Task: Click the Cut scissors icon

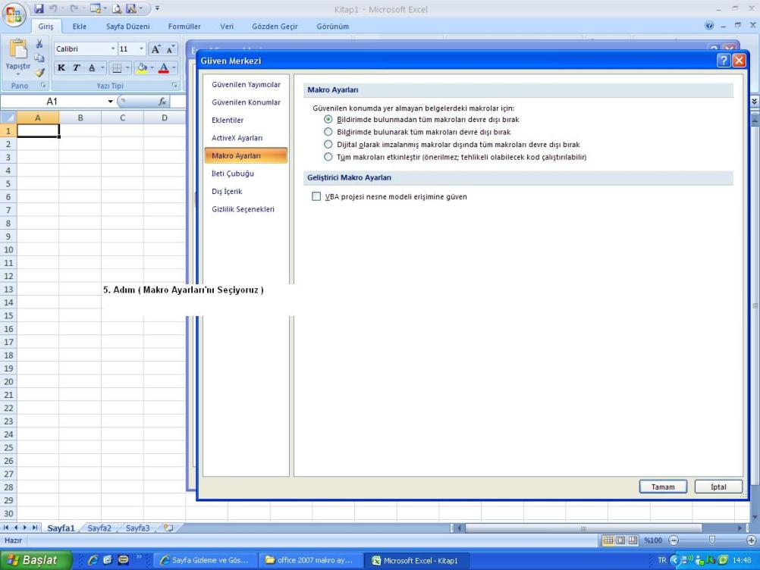Action: 39,45
